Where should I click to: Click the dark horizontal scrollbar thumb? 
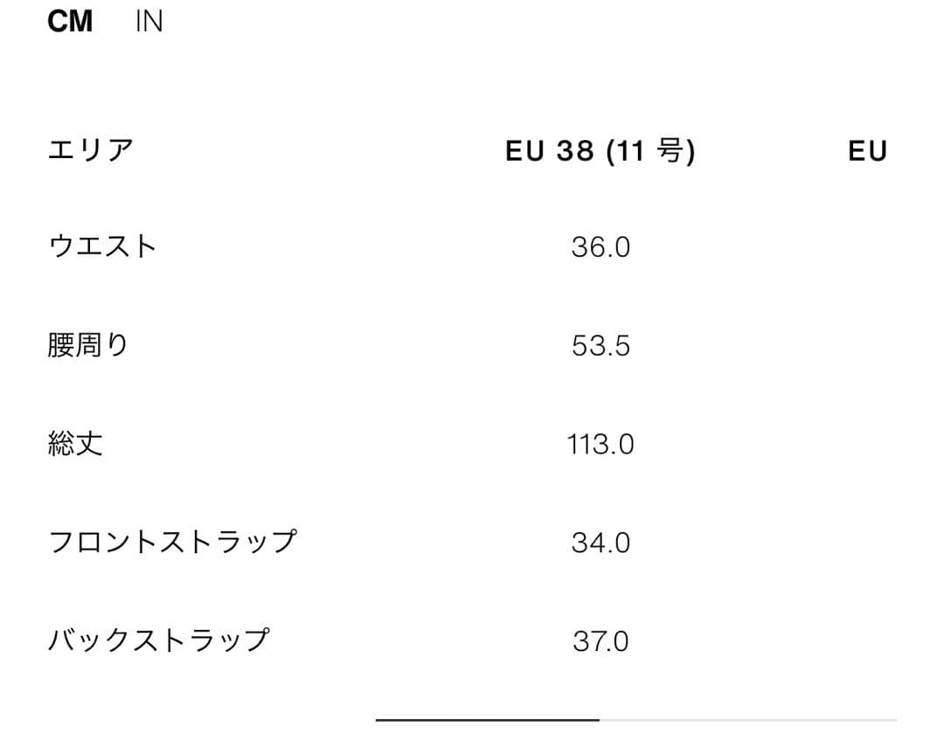tap(488, 719)
